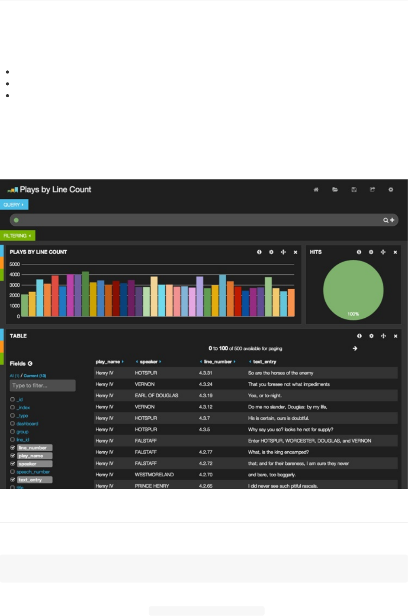The height and width of the screenshot is (616, 408).
Task: Uncheck the play_name field checkbox
Action: coord(13,456)
